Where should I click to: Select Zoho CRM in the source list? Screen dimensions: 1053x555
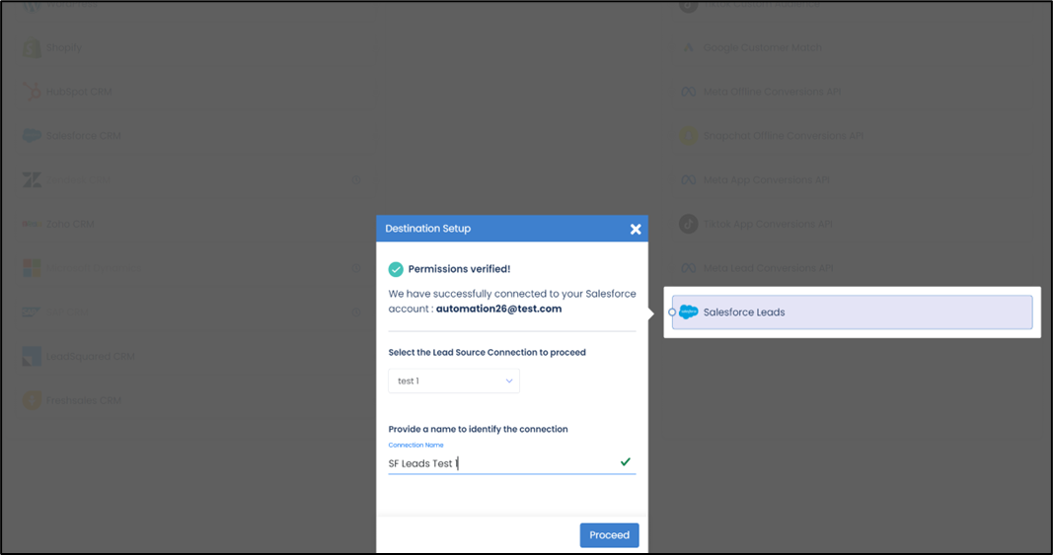point(69,224)
